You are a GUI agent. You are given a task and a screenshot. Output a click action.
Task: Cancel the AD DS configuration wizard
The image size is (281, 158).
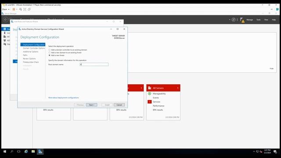(x=119, y=105)
